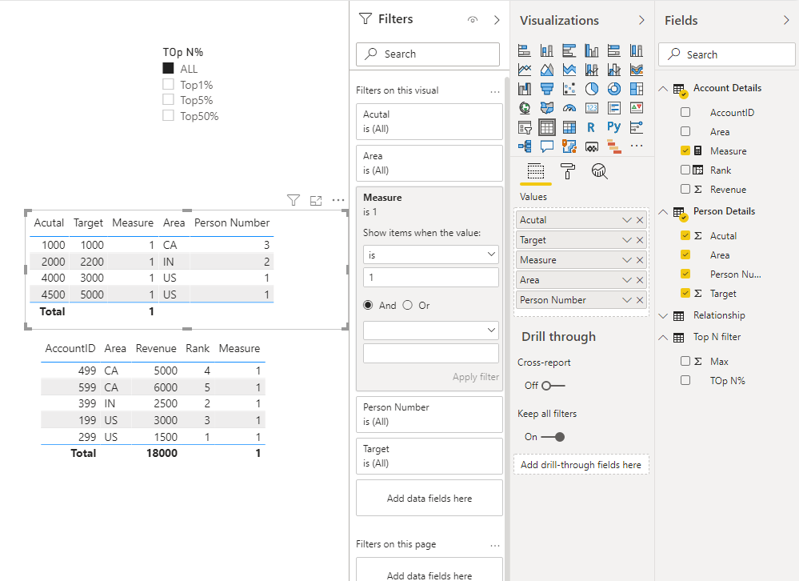Toggle the eye icon in Filters header
Image resolution: width=799 pixels, height=581 pixels.
coord(473,20)
